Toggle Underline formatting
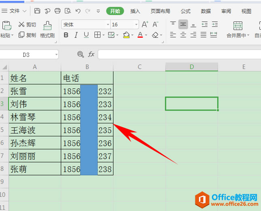The width and height of the screenshot is (261, 211). 86,35
